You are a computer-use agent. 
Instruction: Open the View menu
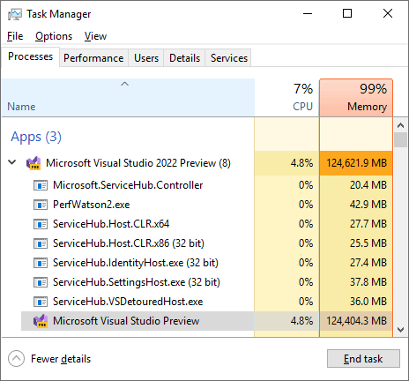pos(95,36)
